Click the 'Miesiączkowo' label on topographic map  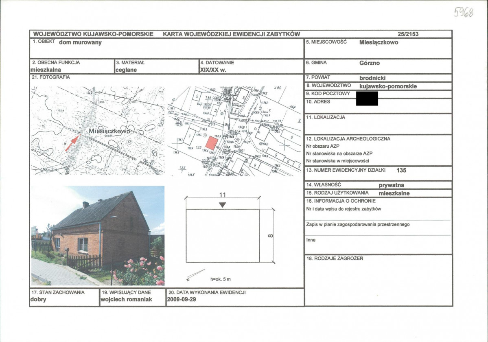[x=109, y=131]
